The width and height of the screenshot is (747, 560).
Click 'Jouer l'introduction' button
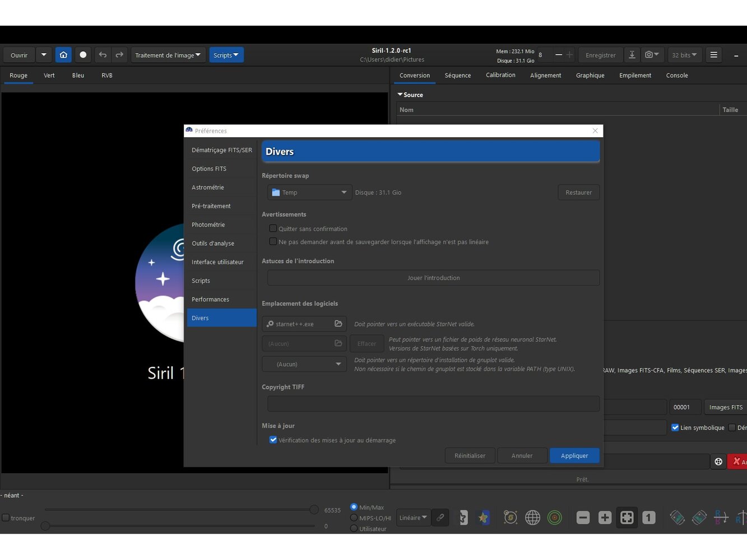(x=433, y=278)
